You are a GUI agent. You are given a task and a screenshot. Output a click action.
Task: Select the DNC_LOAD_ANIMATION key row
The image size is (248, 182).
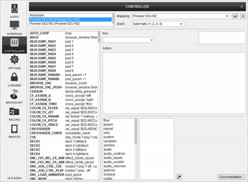coord(64,175)
